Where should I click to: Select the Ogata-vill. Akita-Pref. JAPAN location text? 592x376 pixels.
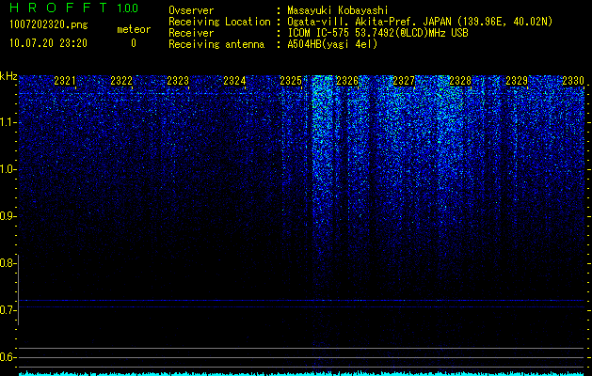(420, 22)
